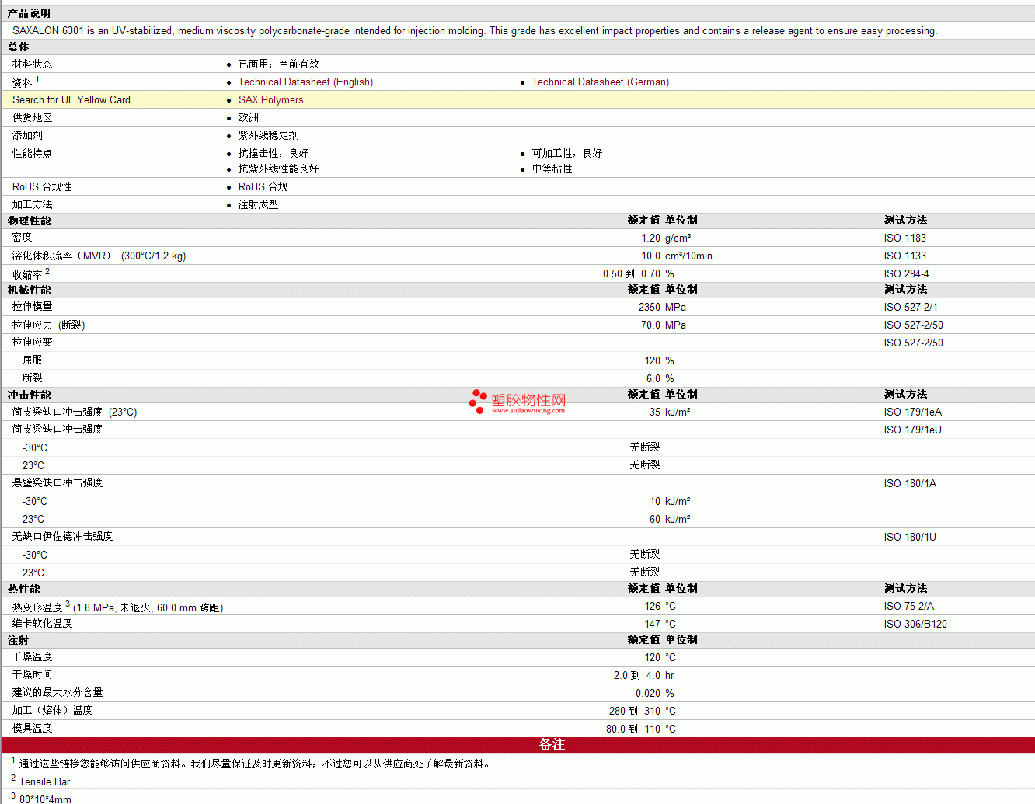Select the SAXALON 6301 description paragraph
The width and height of the screenshot is (1035, 804).
pyautogui.click(x=475, y=31)
